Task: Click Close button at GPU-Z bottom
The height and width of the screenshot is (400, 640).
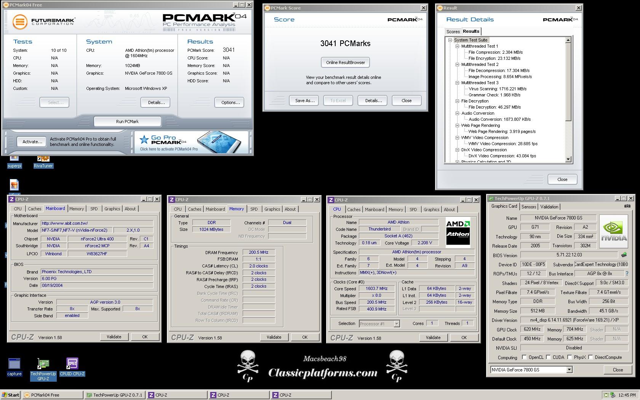Action: tap(618, 370)
